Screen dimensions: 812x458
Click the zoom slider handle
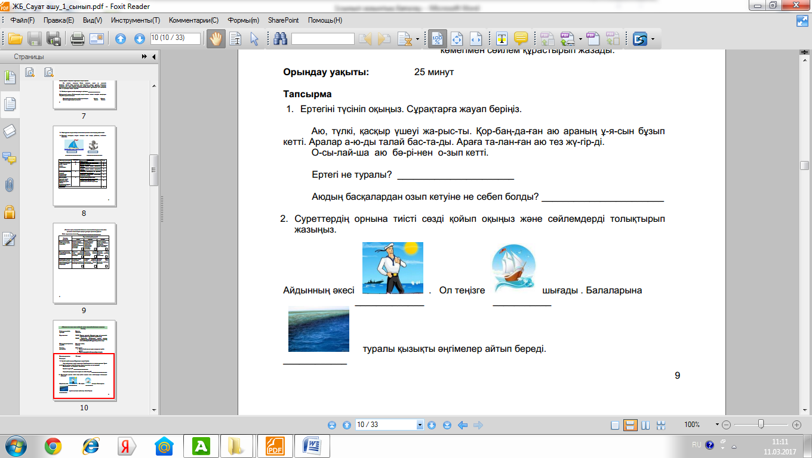pos(761,424)
